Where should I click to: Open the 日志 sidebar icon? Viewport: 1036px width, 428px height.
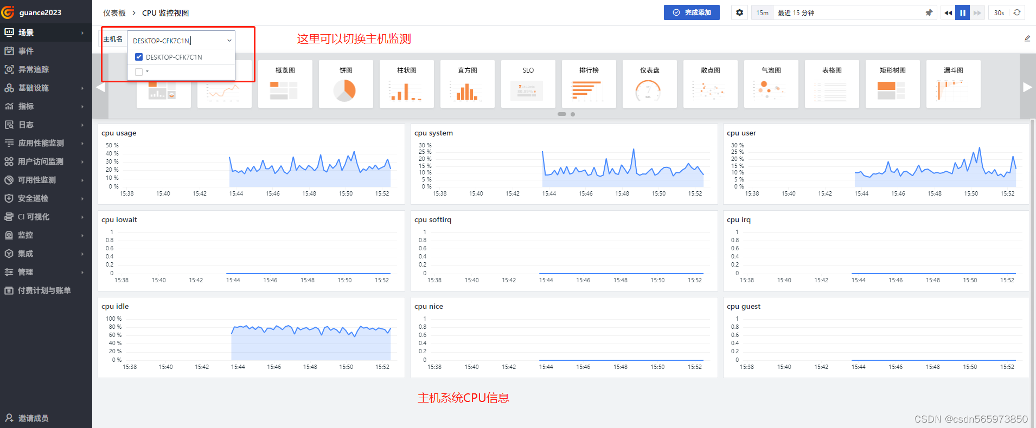point(9,125)
